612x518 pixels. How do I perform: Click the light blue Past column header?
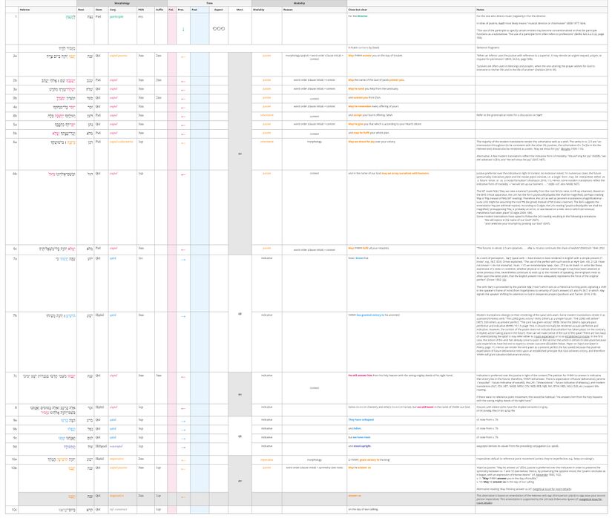pyautogui.click(x=194, y=10)
